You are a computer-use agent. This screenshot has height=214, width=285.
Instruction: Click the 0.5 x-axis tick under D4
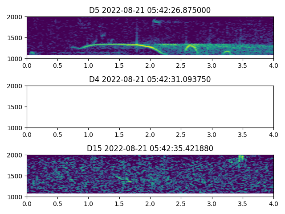point(57,134)
